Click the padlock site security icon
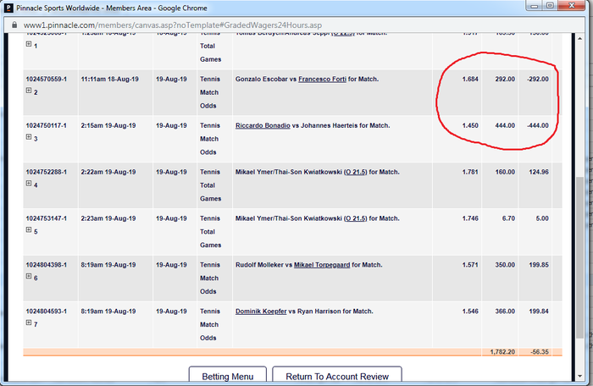 14,25
